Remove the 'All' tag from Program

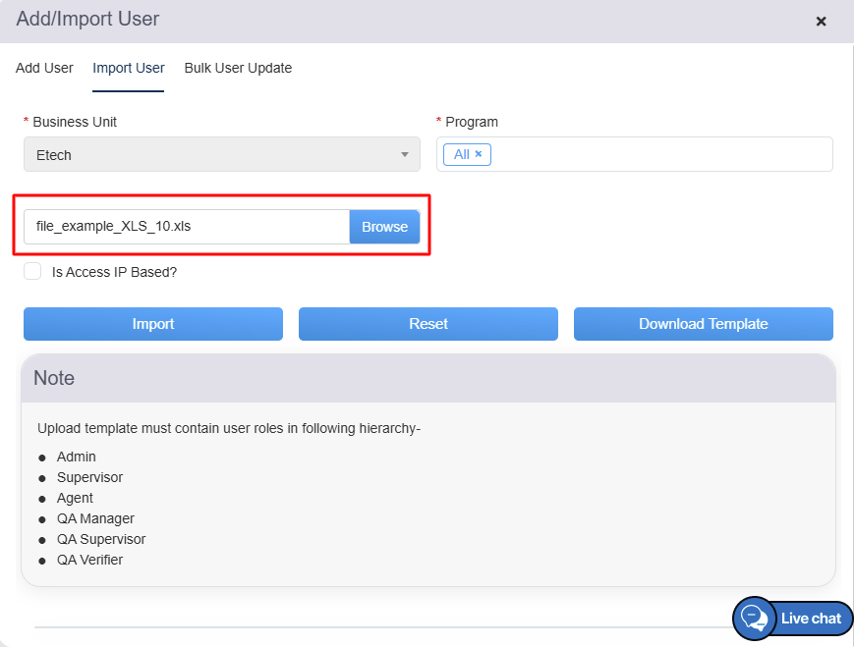[x=479, y=154]
